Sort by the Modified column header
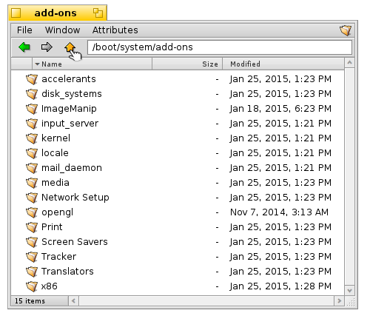370x316 pixels. pyautogui.click(x=283, y=64)
